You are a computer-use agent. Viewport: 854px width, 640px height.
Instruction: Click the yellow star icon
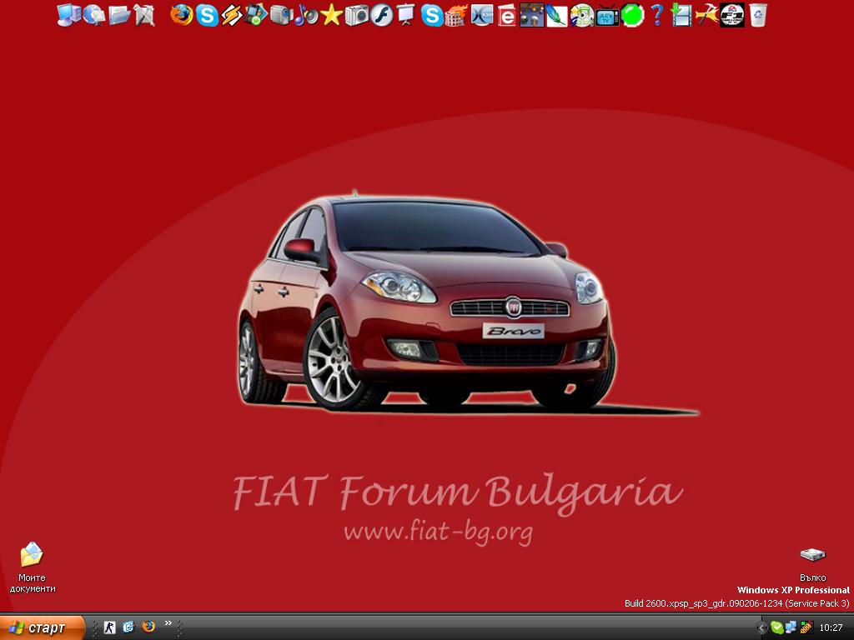332,15
